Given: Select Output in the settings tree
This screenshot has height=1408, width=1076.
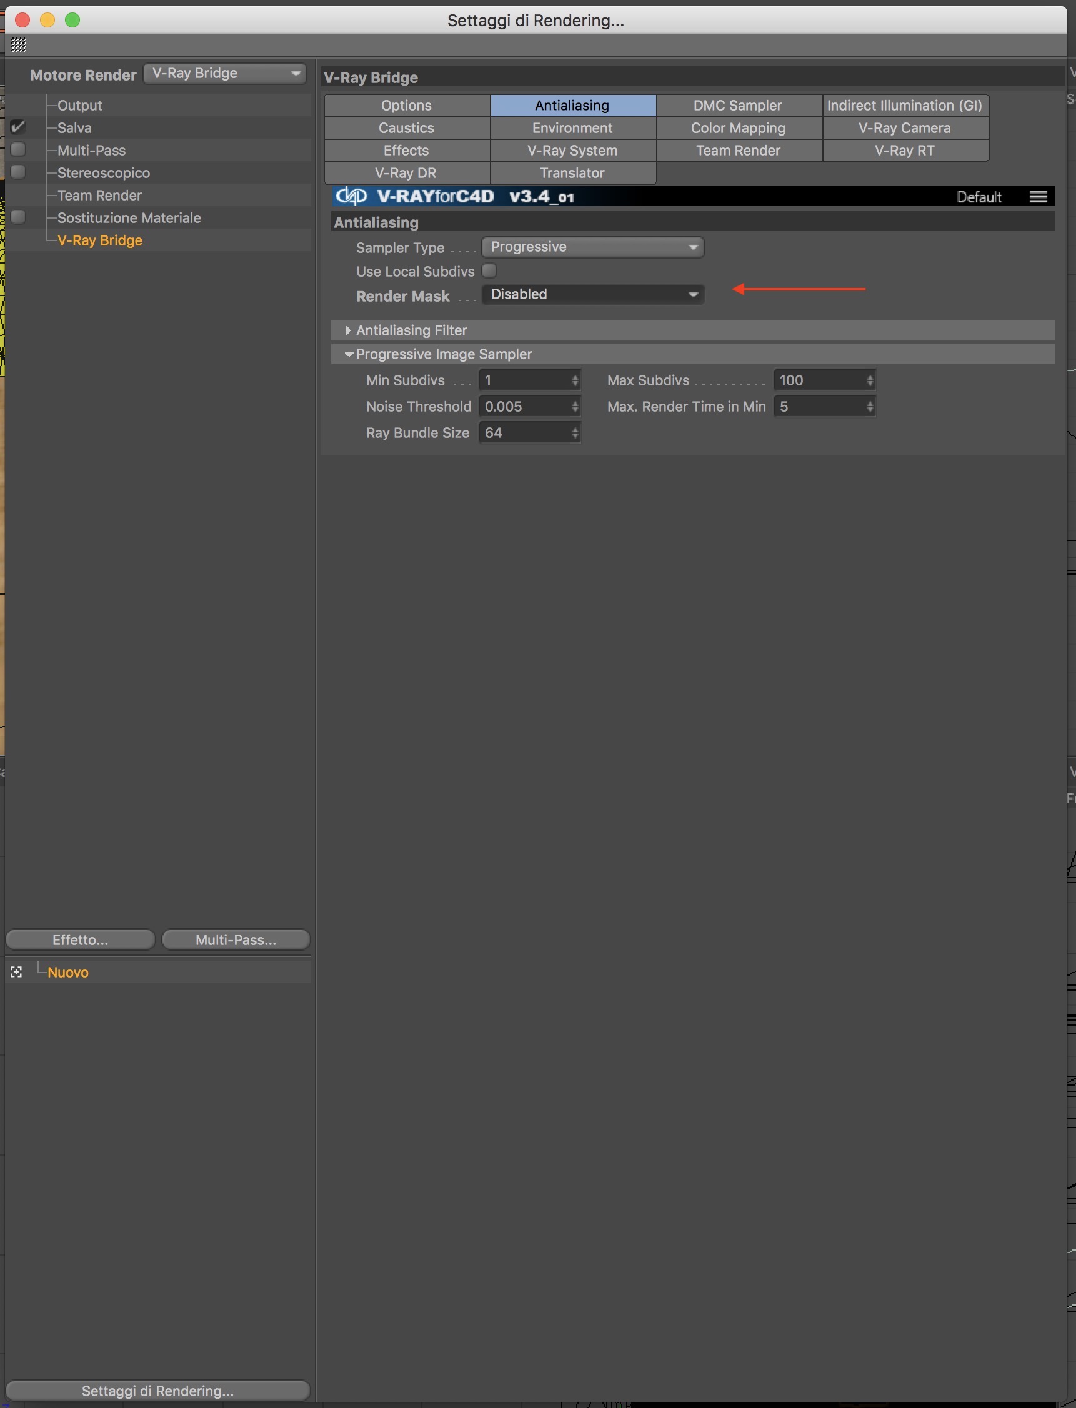Looking at the screenshot, I should tap(79, 105).
